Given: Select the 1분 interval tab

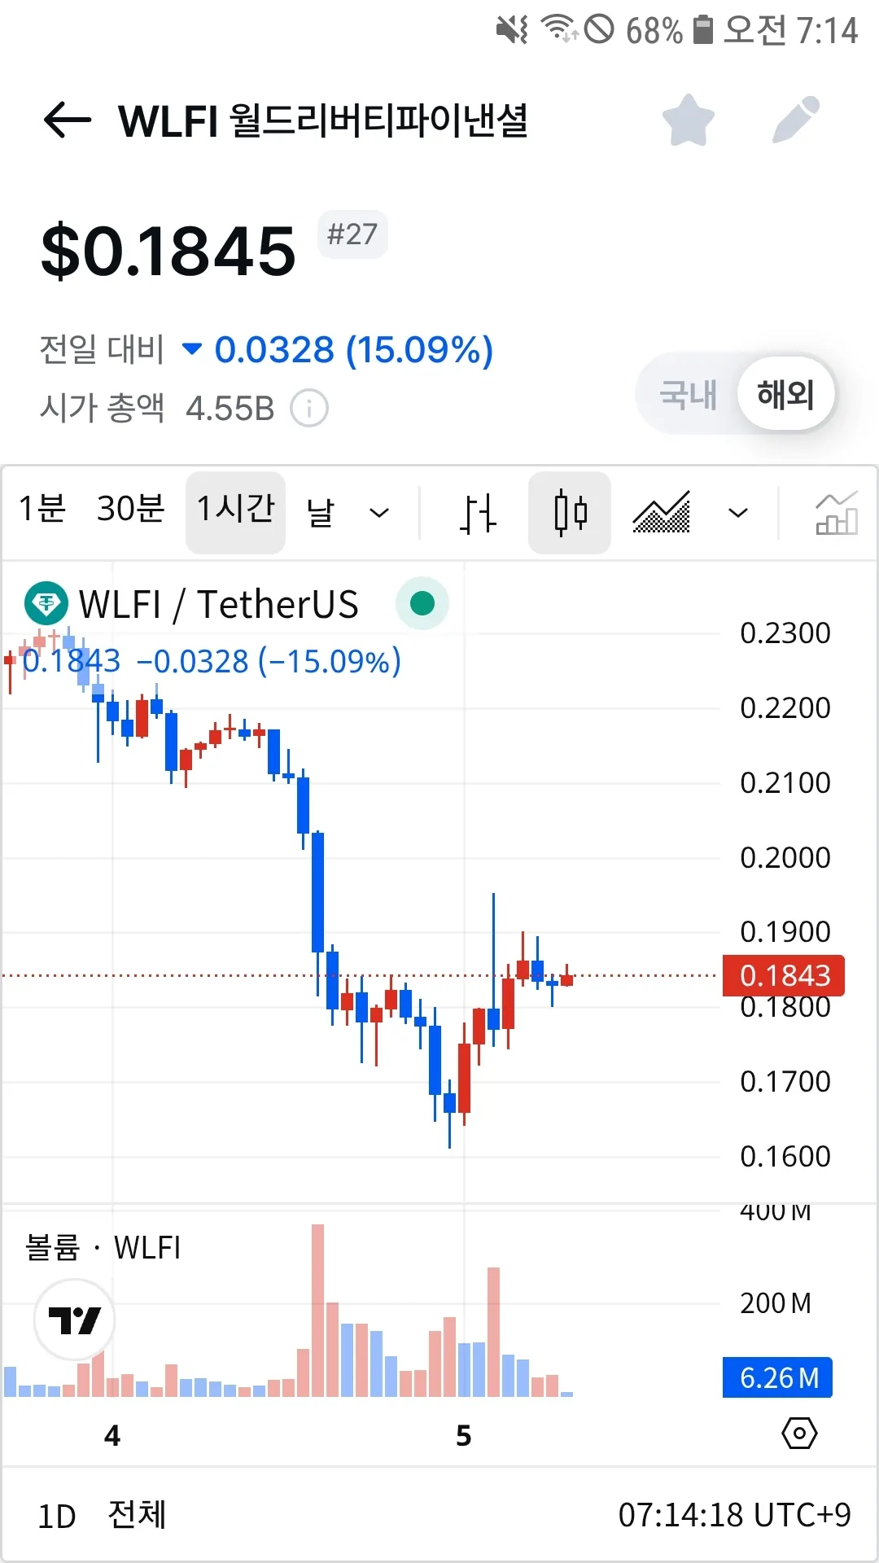Looking at the screenshot, I should [x=42, y=510].
